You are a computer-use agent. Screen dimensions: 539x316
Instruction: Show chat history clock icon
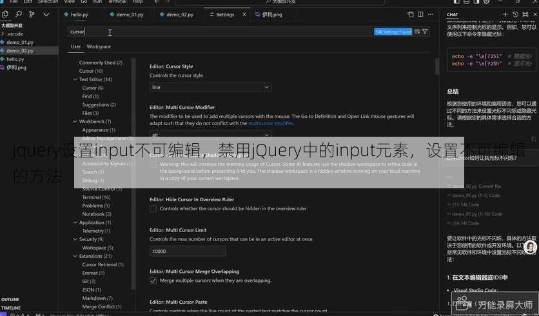515,14
